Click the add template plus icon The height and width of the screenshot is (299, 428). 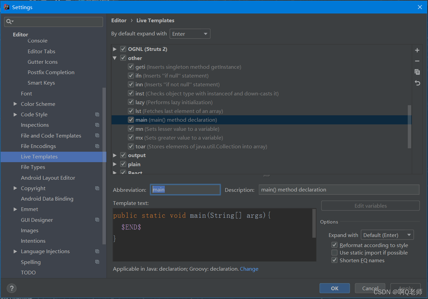click(417, 50)
